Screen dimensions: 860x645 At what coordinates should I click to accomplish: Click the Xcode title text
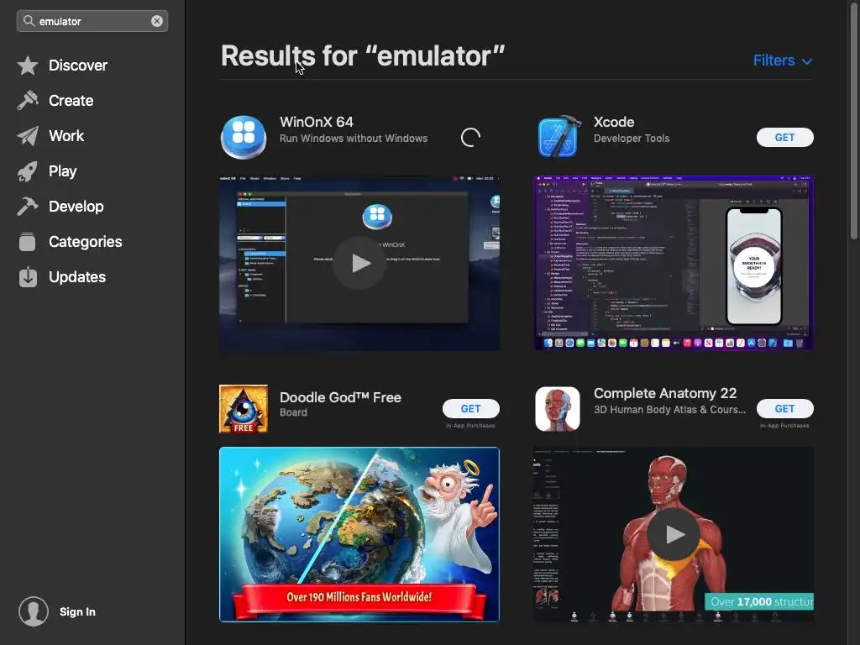point(614,122)
